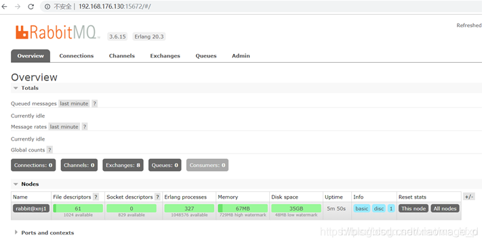Click the Overview page heading
The height and width of the screenshot is (244, 484).
click(x=35, y=77)
